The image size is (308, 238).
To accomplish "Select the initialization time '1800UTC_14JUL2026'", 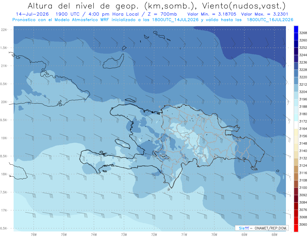I will pyautogui.click(x=175, y=20).
